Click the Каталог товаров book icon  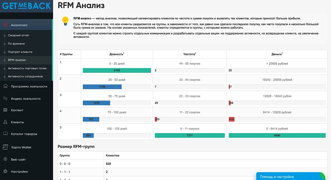[5, 134]
